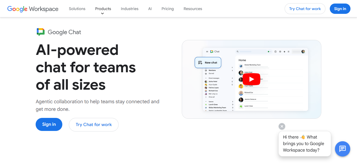The image size is (357, 163).
Task: Click the Google Chat logo icon in the mockup
Action: click(x=212, y=51)
